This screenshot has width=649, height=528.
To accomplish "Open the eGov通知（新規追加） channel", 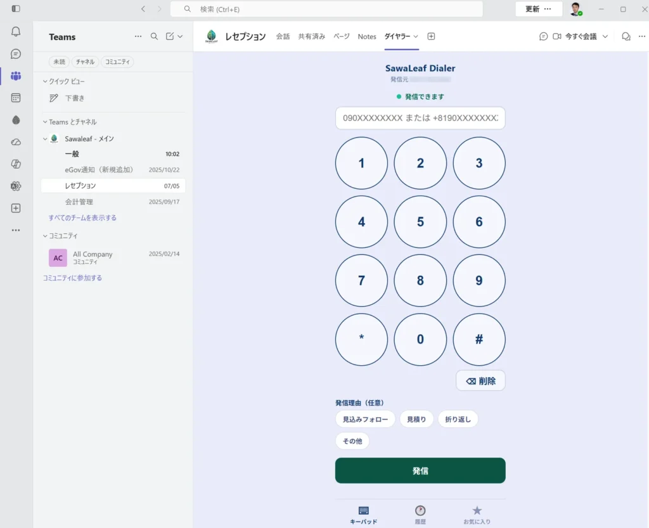I will point(113,170).
